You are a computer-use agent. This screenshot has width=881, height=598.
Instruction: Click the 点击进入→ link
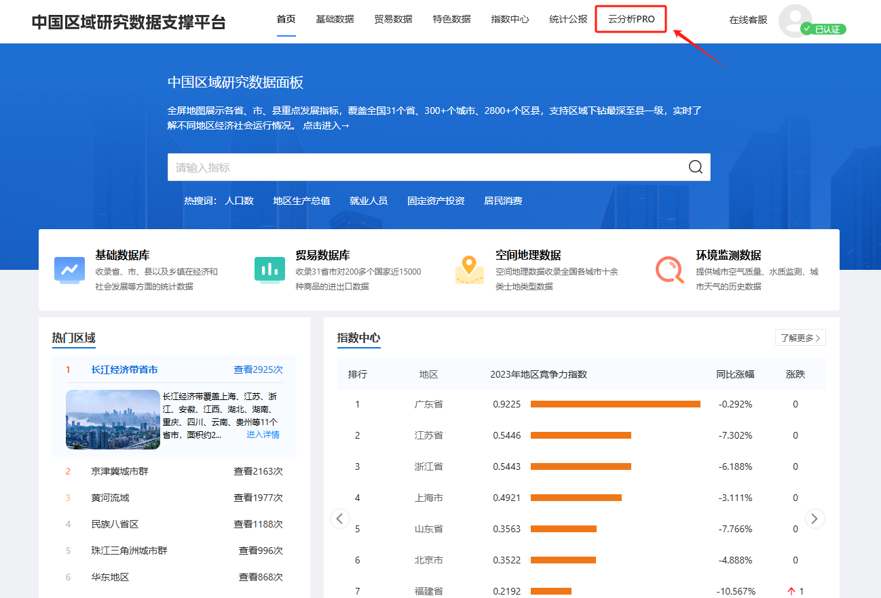(x=326, y=125)
